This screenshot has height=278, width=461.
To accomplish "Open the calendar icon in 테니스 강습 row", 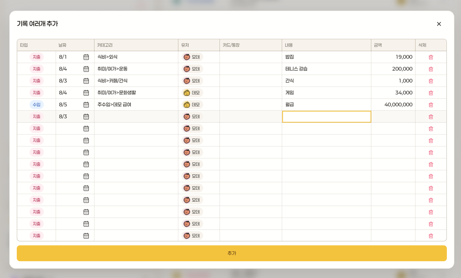I will 86,69.
